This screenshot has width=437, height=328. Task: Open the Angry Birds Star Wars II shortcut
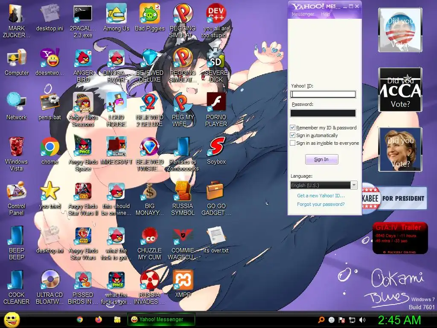pos(83,198)
